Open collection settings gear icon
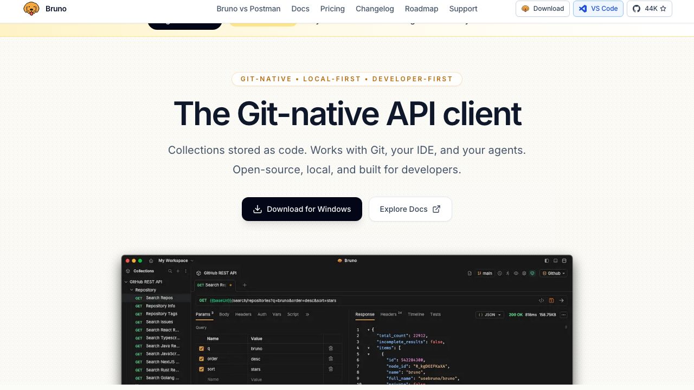The height and width of the screenshot is (390, 694). click(x=524, y=274)
